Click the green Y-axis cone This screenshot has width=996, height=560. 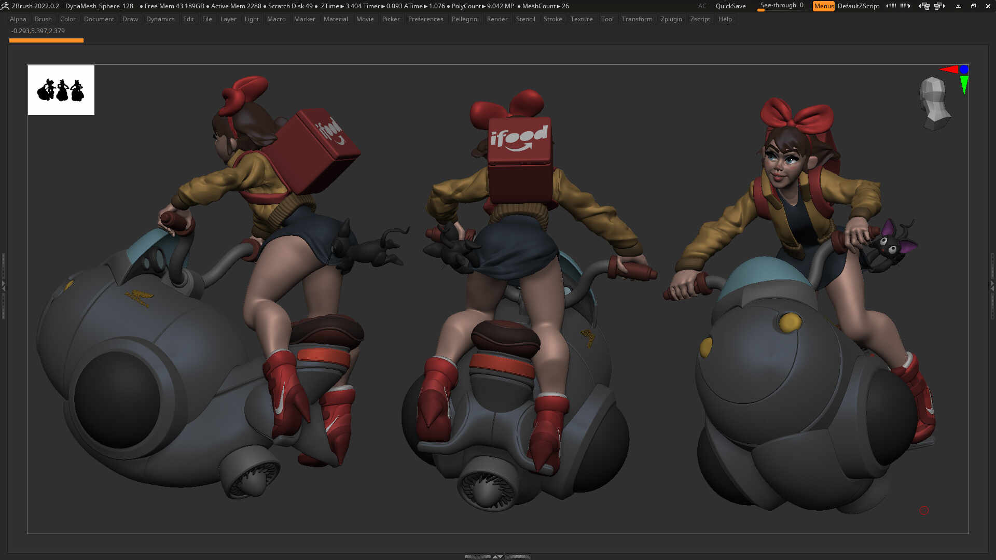coord(964,85)
